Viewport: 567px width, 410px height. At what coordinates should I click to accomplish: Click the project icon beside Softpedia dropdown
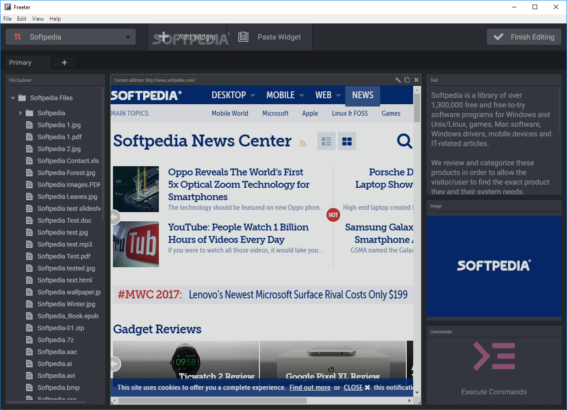17,37
